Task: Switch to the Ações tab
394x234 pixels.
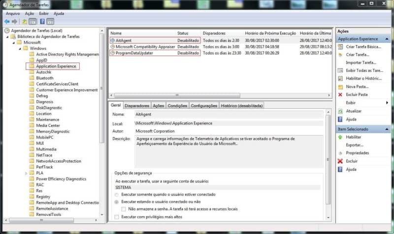Action: 158,106
